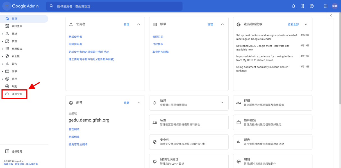The width and height of the screenshot is (341, 168).
Task: Click 管理訂閱 link
Action: [158, 37]
